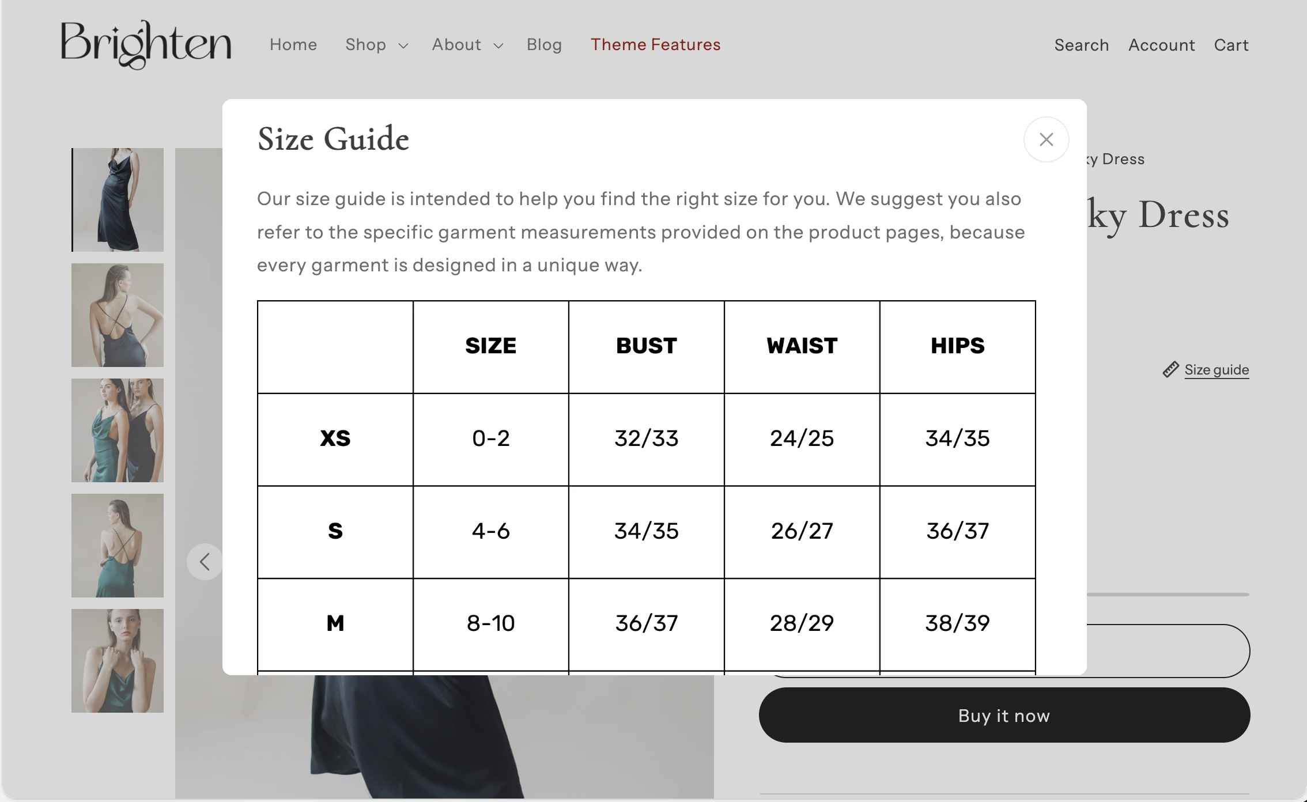The image size is (1307, 802).
Task: Go to Account page
Action: tap(1161, 45)
